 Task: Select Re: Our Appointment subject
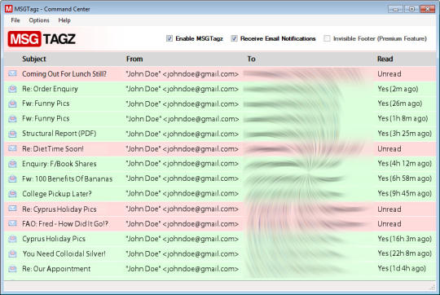(x=56, y=269)
